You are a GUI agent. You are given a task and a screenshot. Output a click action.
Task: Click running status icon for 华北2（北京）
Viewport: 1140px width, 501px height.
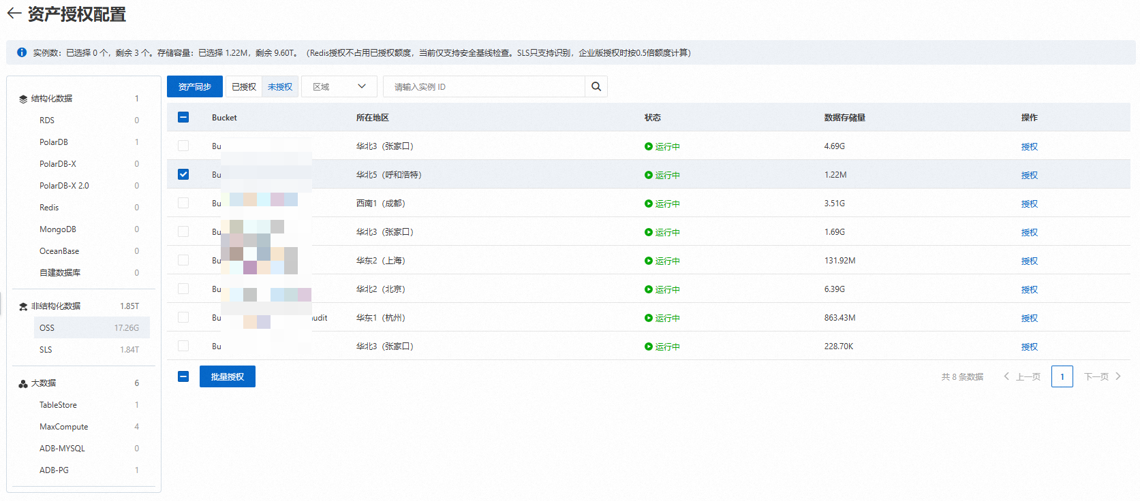649,289
